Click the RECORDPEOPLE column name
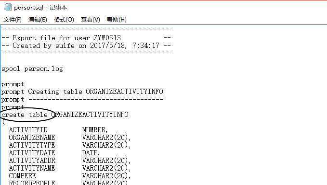This screenshot has width=327, height=185. (32, 183)
